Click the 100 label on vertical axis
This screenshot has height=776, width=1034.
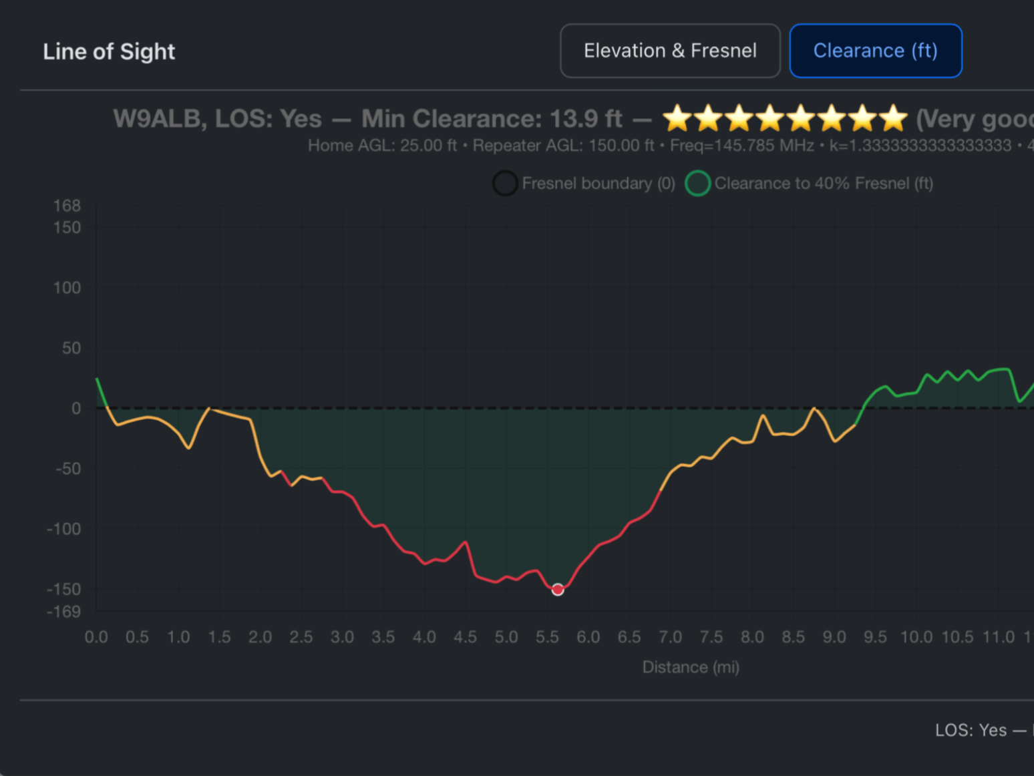pyautogui.click(x=67, y=288)
